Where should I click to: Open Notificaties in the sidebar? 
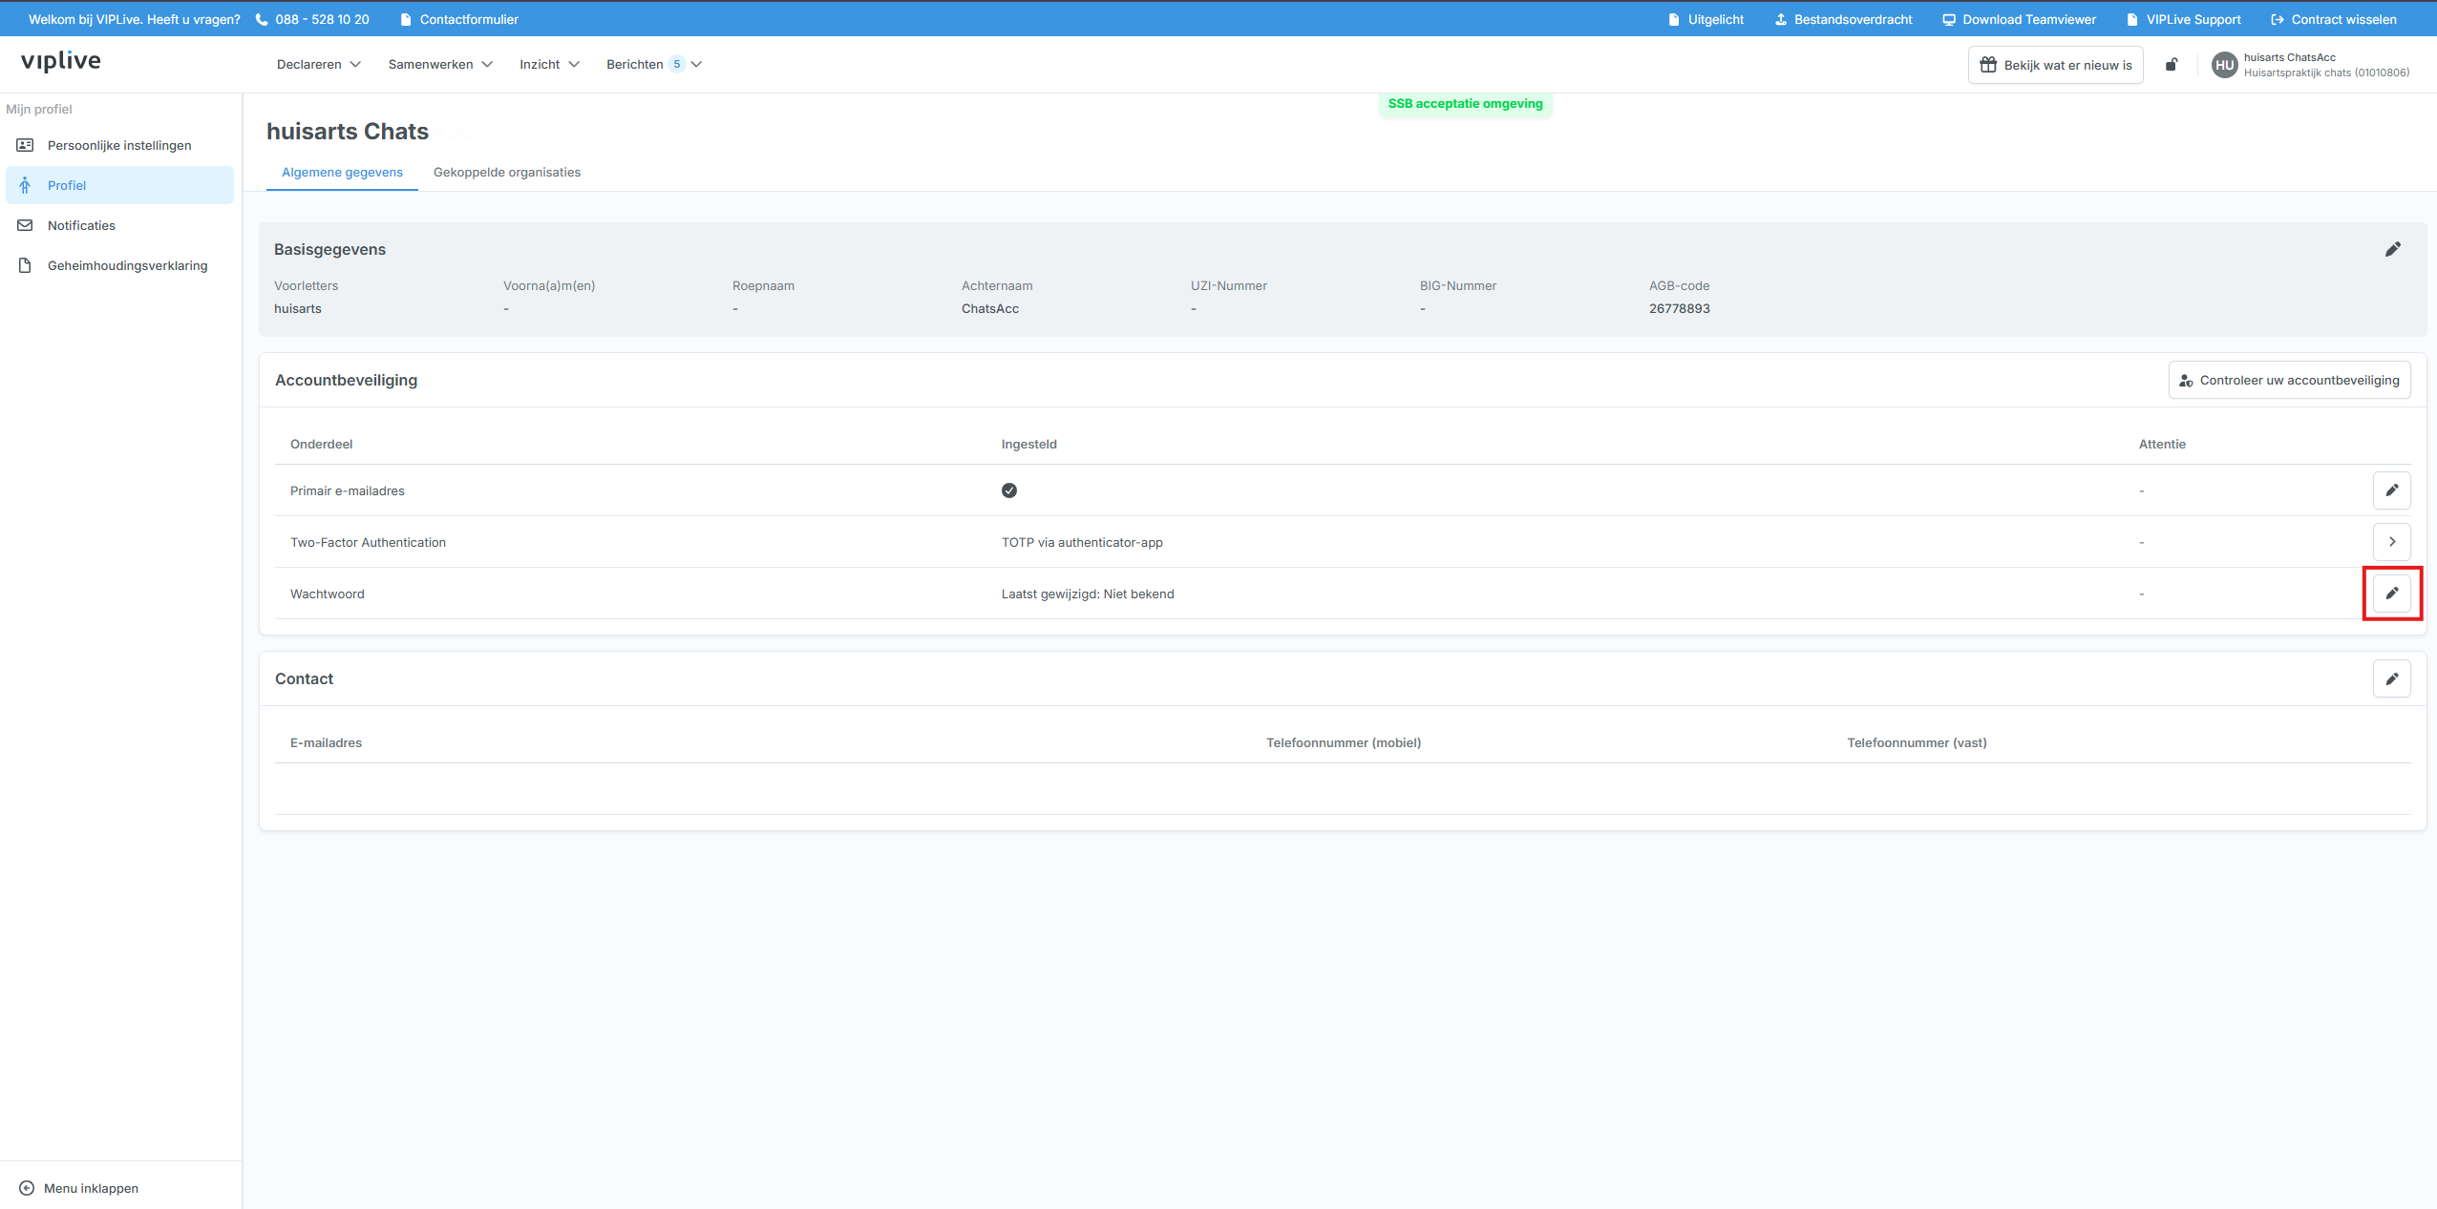(119, 225)
